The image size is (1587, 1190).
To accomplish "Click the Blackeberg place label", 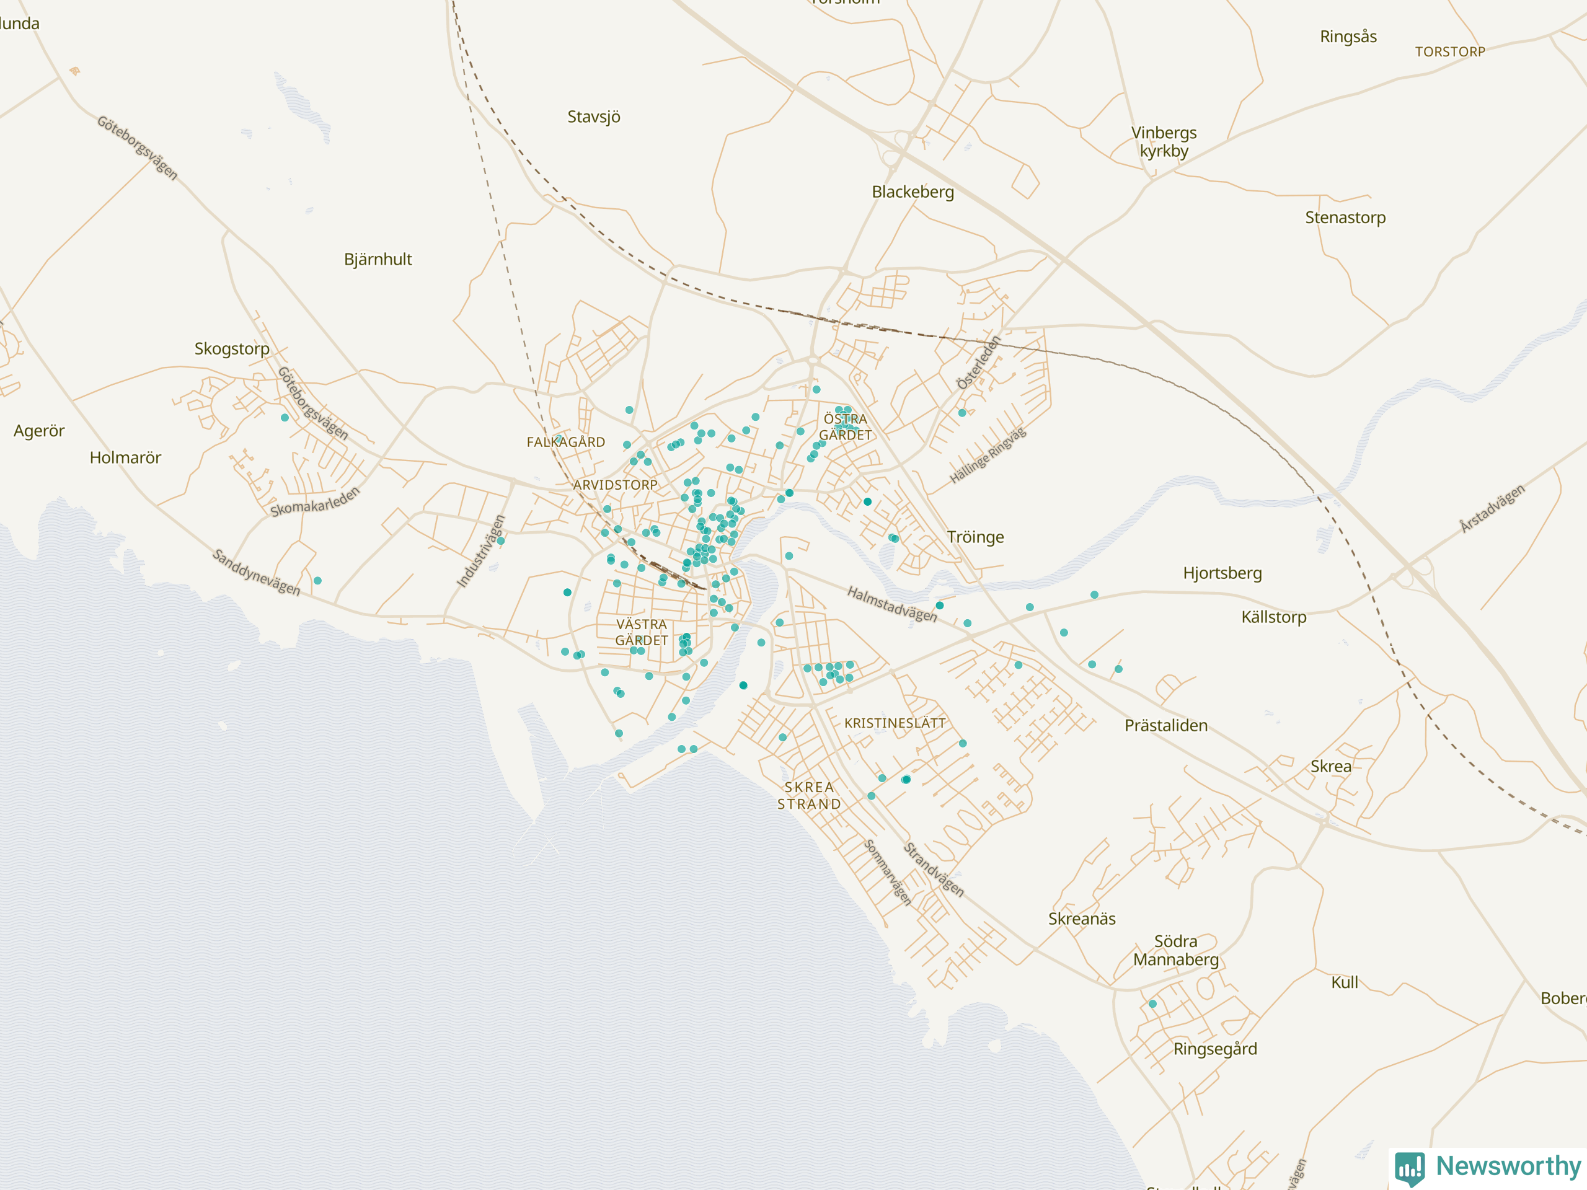I will pos(913,192).
